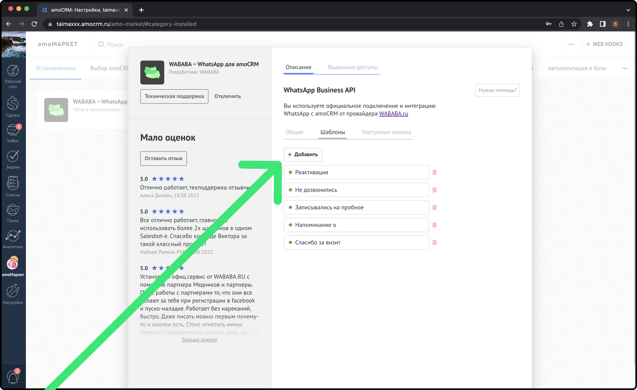Open a new browser tab

coord(141,10)
